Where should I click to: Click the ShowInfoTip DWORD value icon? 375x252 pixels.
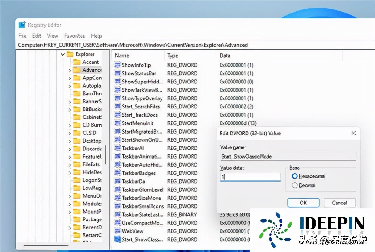[117, 65]
